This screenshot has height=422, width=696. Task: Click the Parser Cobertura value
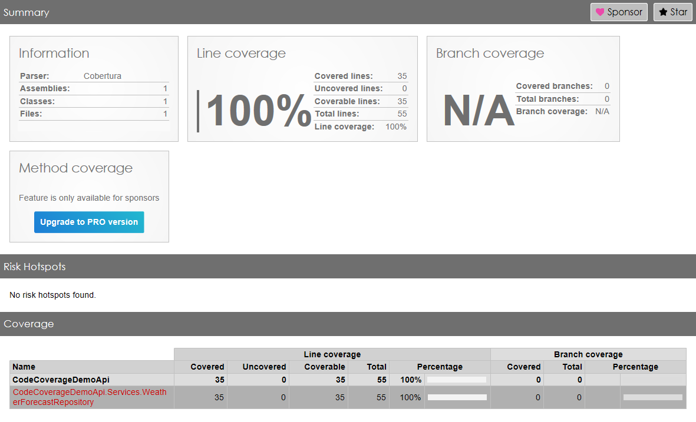(103, 76)
